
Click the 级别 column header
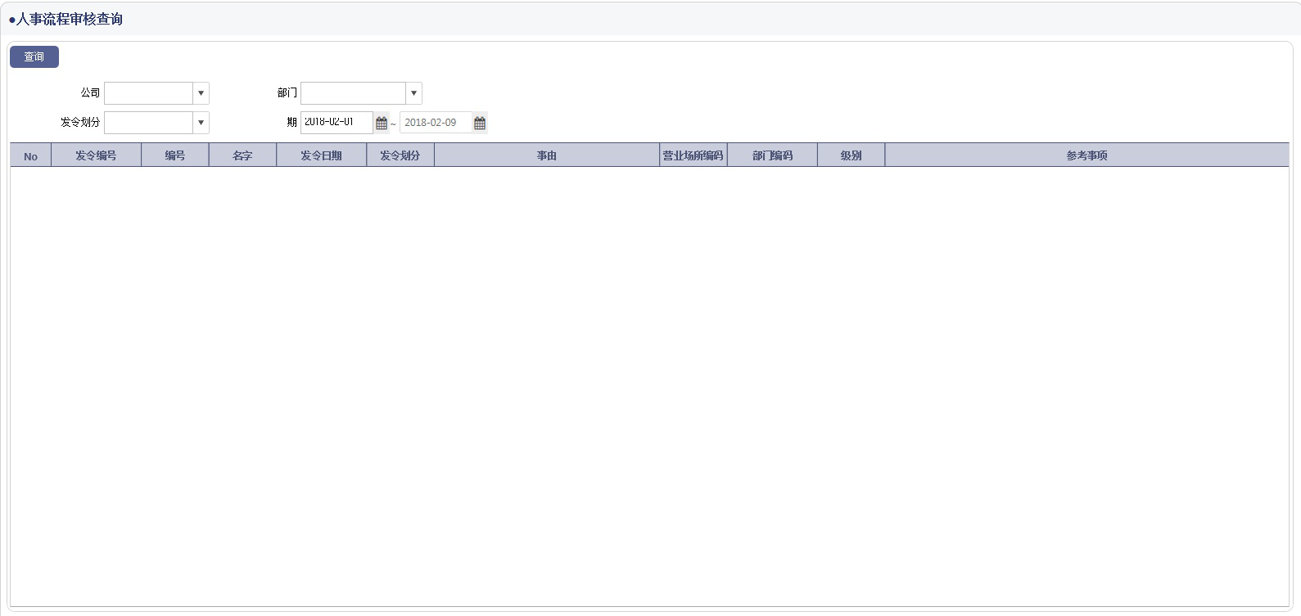point(851,155)
